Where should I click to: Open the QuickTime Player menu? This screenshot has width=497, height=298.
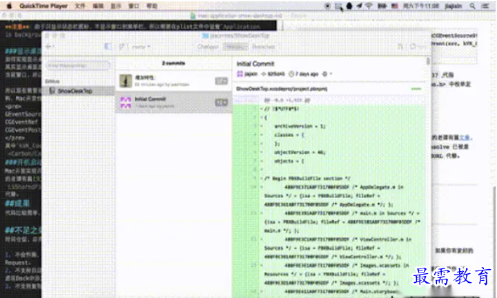tap(43, 6)
